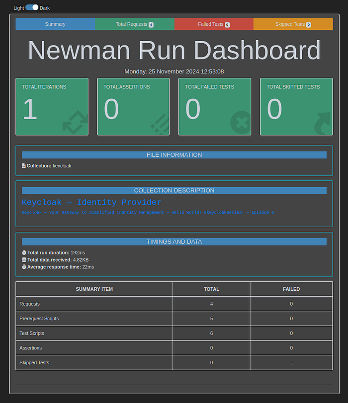Click the 'Assertions' row label

click(x=31, y=348)
